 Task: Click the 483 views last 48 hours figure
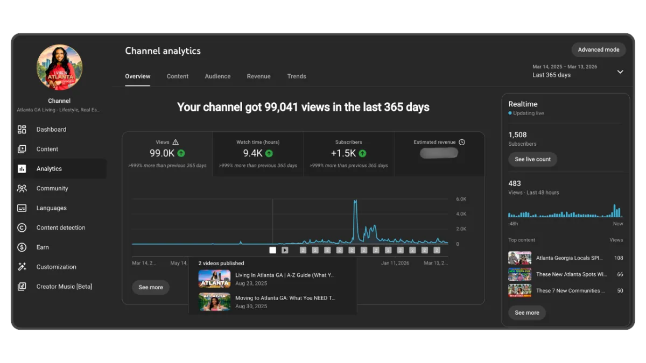[514, 183]
